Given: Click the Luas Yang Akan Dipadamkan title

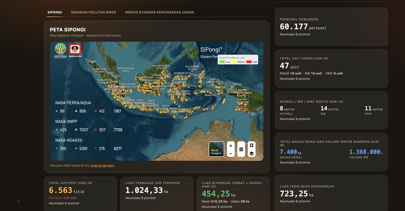Looking at the screenshot, I should coord(307,187).
